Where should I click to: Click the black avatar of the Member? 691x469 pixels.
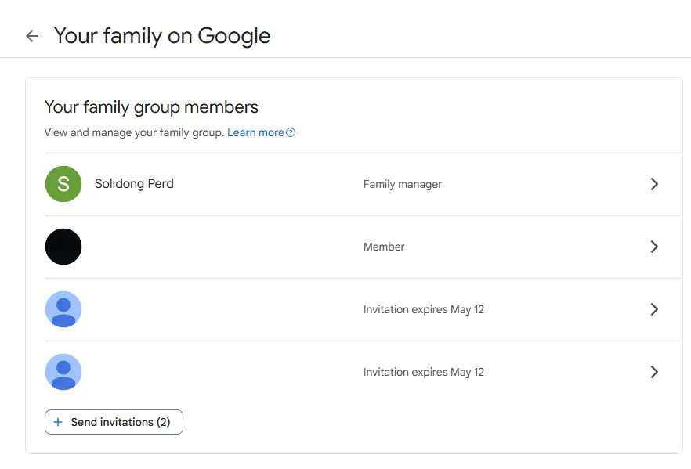tap(63, 247)
